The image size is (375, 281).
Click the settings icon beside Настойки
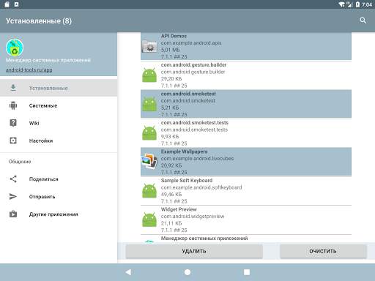pos(13,140)
